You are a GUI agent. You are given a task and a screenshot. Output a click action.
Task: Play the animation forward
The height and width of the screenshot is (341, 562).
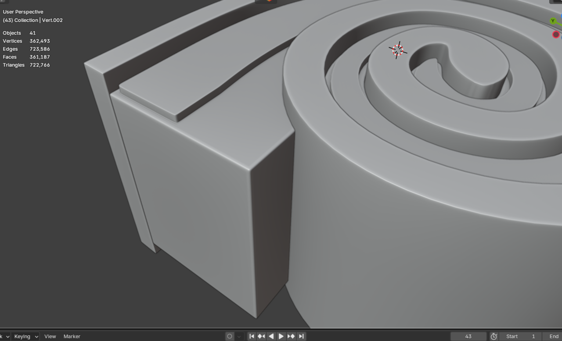[x=281, y=336]
